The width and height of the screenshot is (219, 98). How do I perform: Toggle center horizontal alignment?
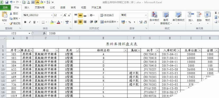[80, 22]
